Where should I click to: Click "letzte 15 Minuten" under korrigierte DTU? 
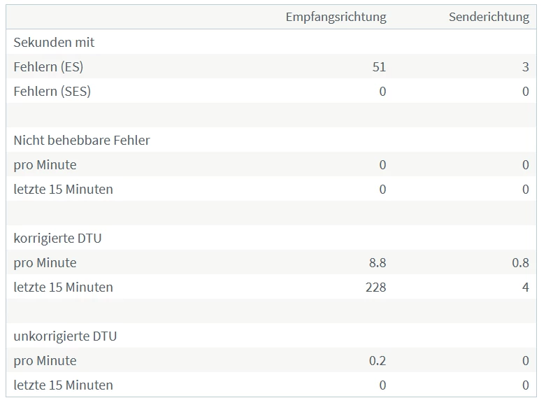(x=63, y=287)
